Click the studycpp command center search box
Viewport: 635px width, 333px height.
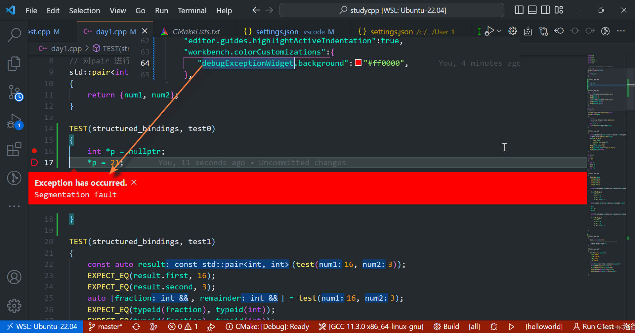392,10
